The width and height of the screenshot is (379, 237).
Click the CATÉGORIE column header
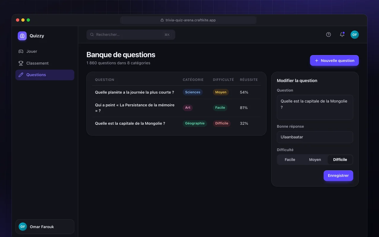click(193, 80)
